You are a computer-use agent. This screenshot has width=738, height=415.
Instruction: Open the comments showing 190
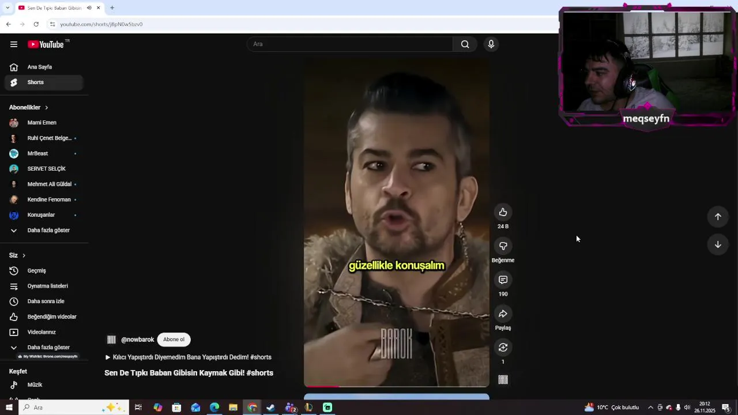tap(503, 280)
